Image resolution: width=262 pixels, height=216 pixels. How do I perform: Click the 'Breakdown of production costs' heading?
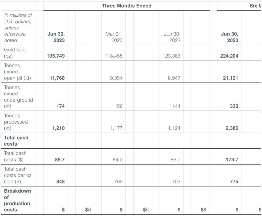point(17,200)
